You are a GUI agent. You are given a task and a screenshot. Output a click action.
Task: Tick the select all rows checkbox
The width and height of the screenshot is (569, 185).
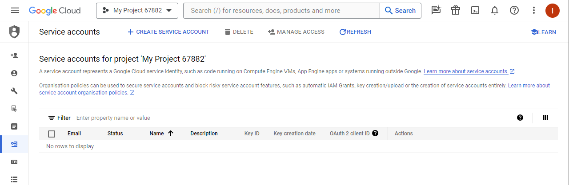coord(52,134)
